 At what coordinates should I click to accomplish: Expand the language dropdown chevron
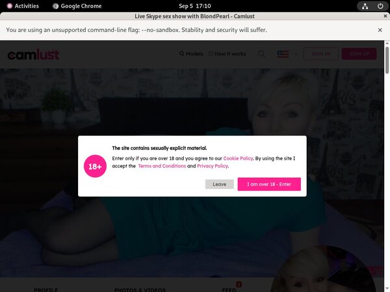tap(296, 54)
